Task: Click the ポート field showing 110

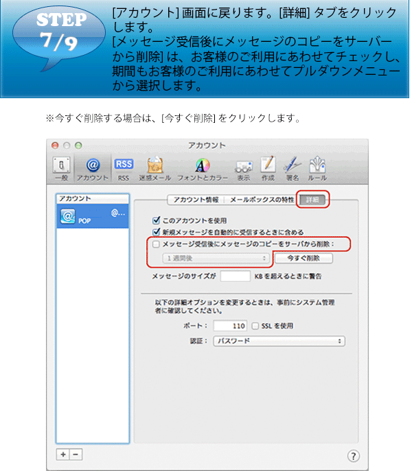Action: click(x=230, y=326)
